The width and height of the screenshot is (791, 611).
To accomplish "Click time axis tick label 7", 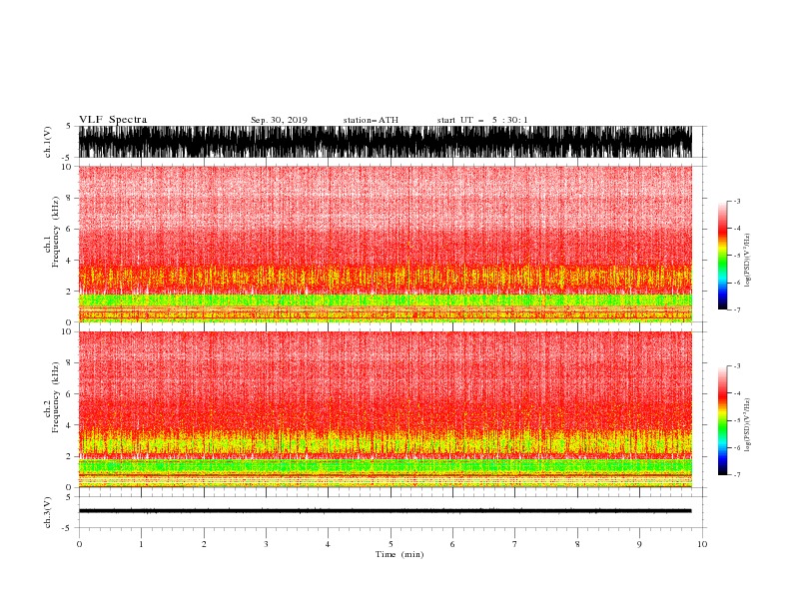I will pyautogui.click(x=514, y=544).
